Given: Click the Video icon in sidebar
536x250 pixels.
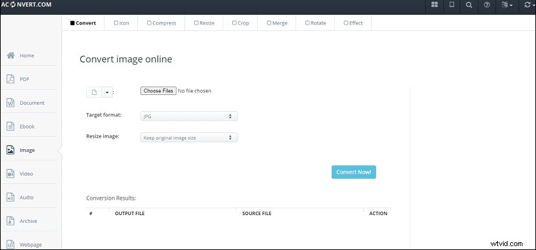Looking at the screenshot, I should (x=10, y=174).
